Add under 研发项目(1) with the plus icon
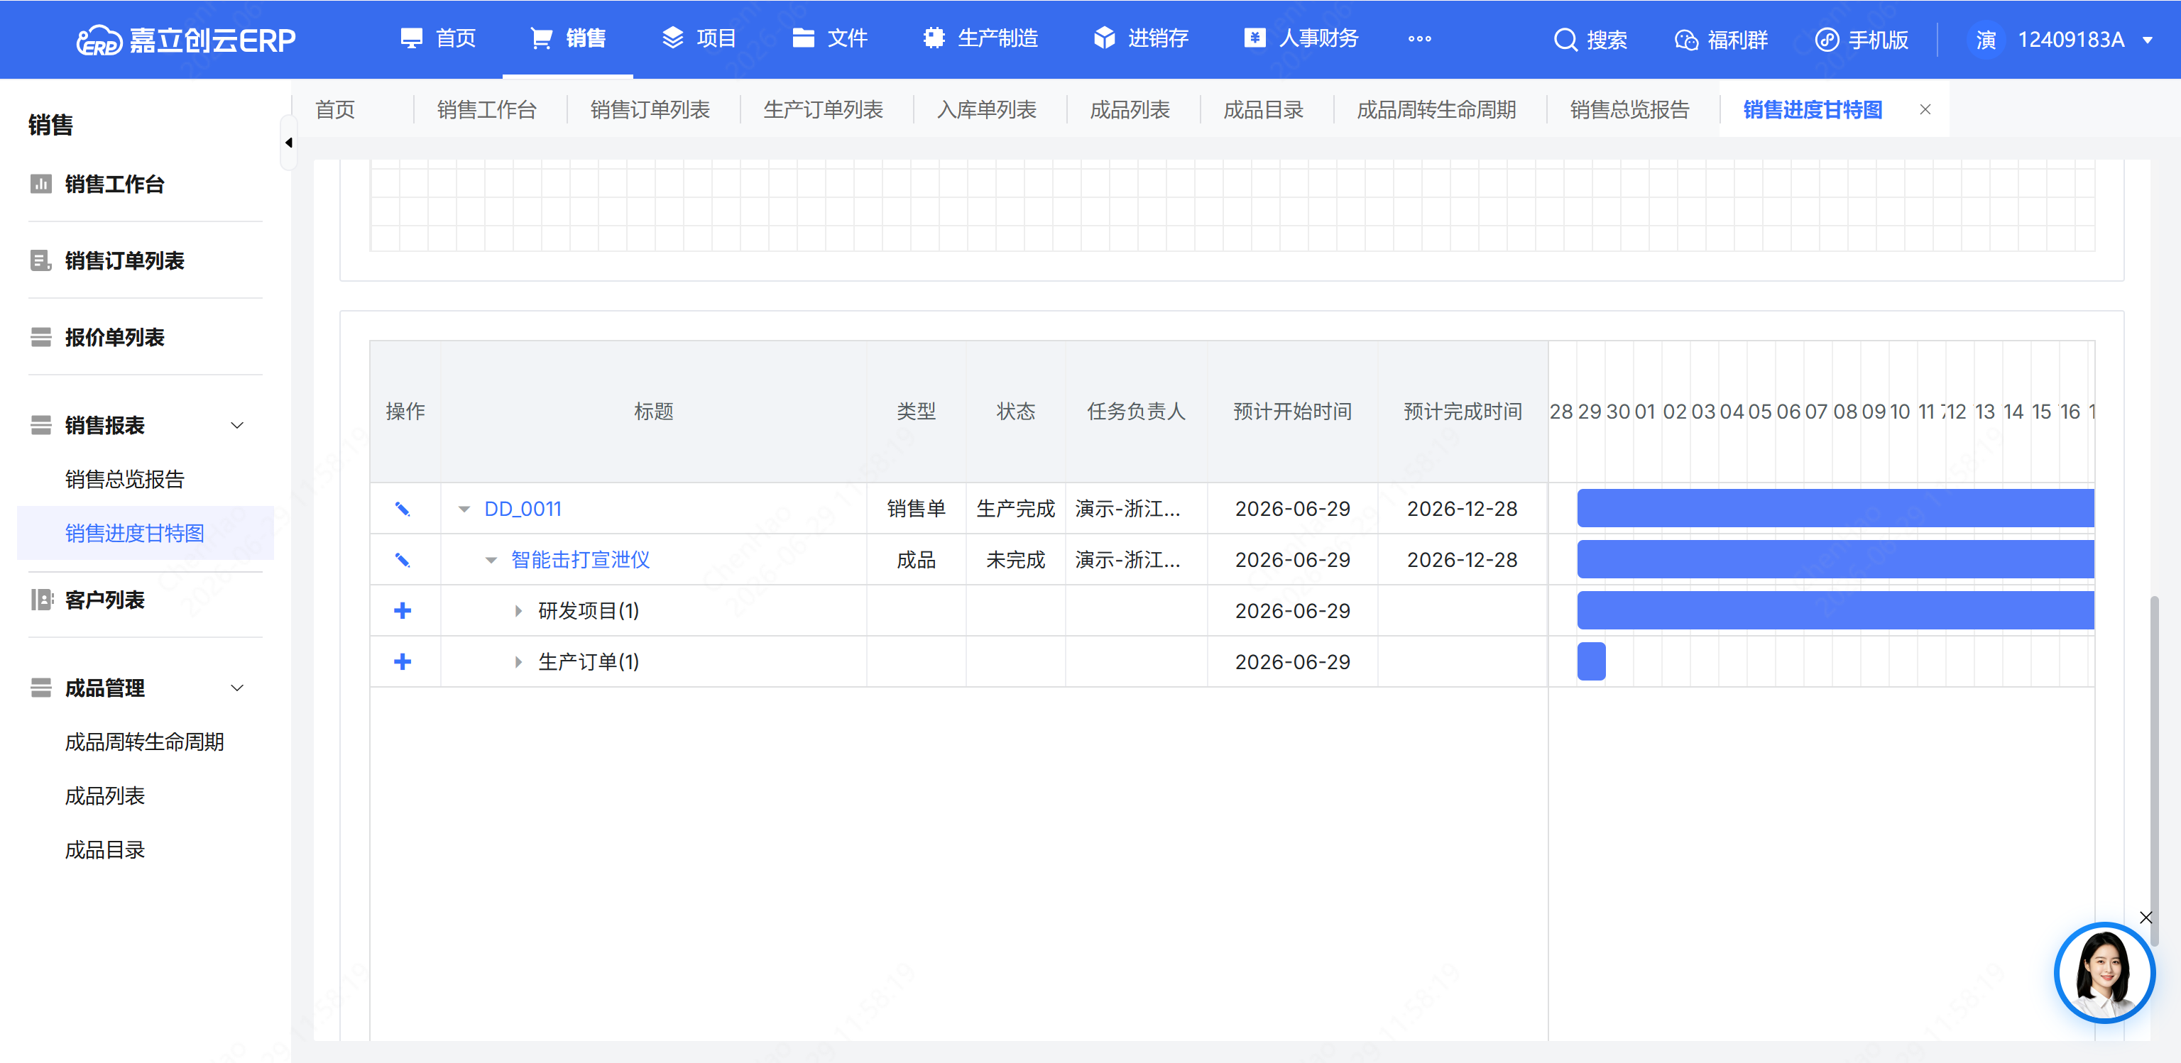Image resolution: width=2181 pixels, height=1063 pixels. point(403,610)
